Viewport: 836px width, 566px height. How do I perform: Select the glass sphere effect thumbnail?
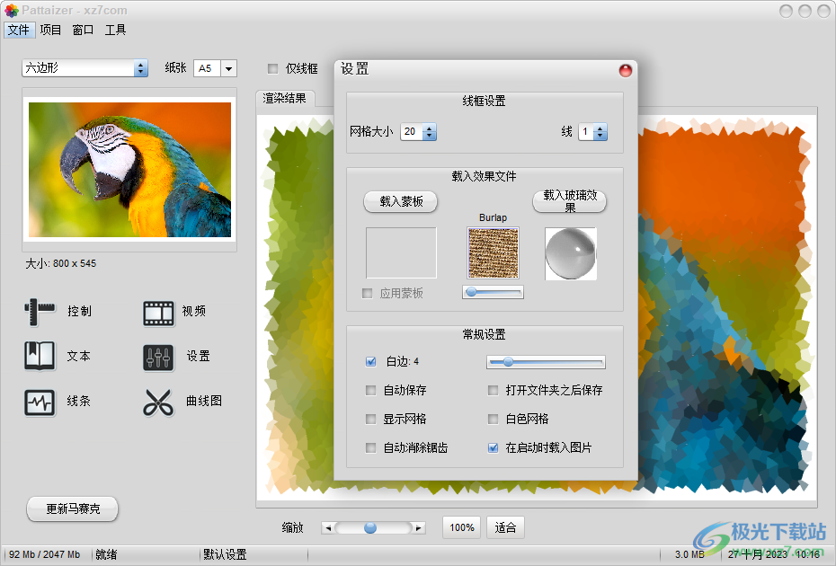click(x=571, y=253)
